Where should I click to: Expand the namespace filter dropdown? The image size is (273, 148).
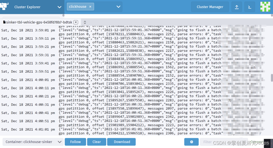click(118, 7)
